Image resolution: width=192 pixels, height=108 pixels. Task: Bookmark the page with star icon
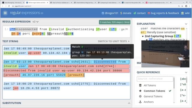tap(182, 6)
